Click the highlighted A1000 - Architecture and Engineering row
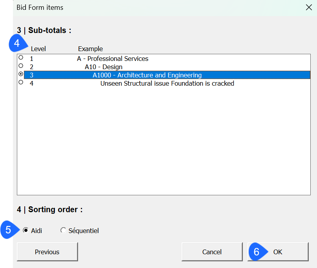The width and height of the screenshot is (317, 268). point(167,75)
